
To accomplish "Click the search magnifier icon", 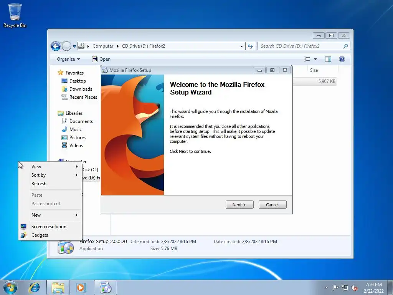I will [345, 46].
